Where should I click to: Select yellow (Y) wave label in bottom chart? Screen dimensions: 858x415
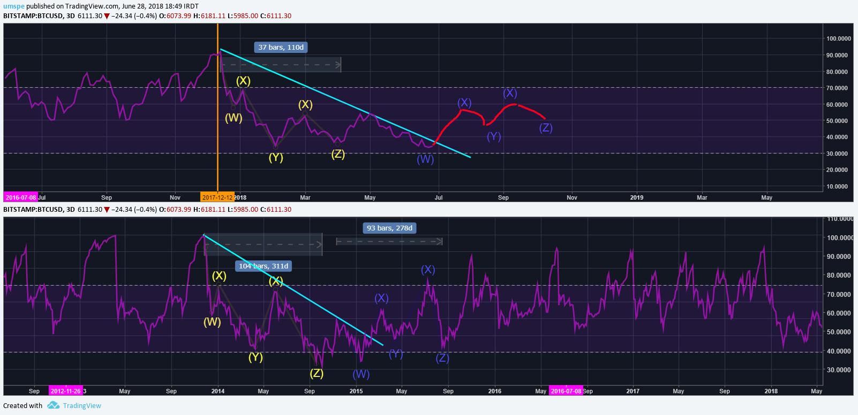(255, 357)
